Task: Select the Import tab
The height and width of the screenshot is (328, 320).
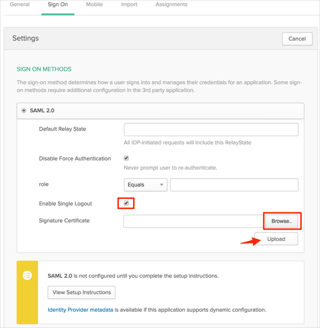Action: [129, 4]
